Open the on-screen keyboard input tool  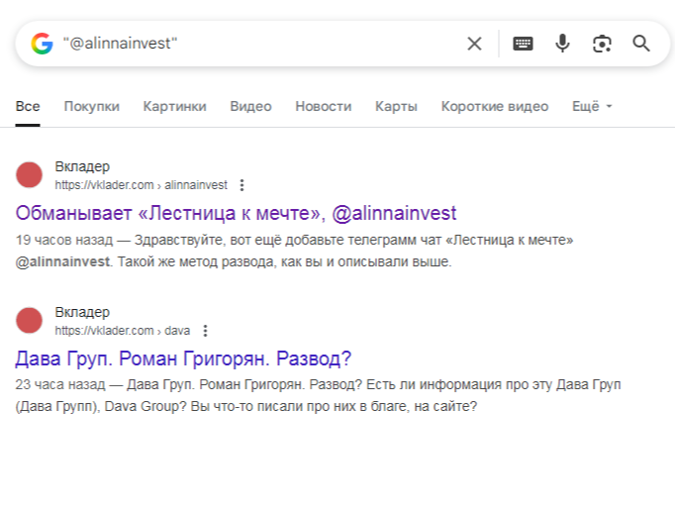[x=523, y=44]
